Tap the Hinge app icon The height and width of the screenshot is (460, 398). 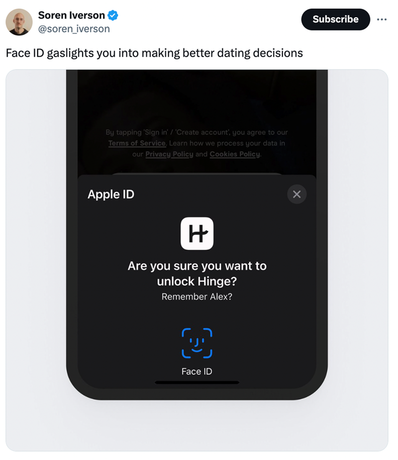[x=197, y=234]
